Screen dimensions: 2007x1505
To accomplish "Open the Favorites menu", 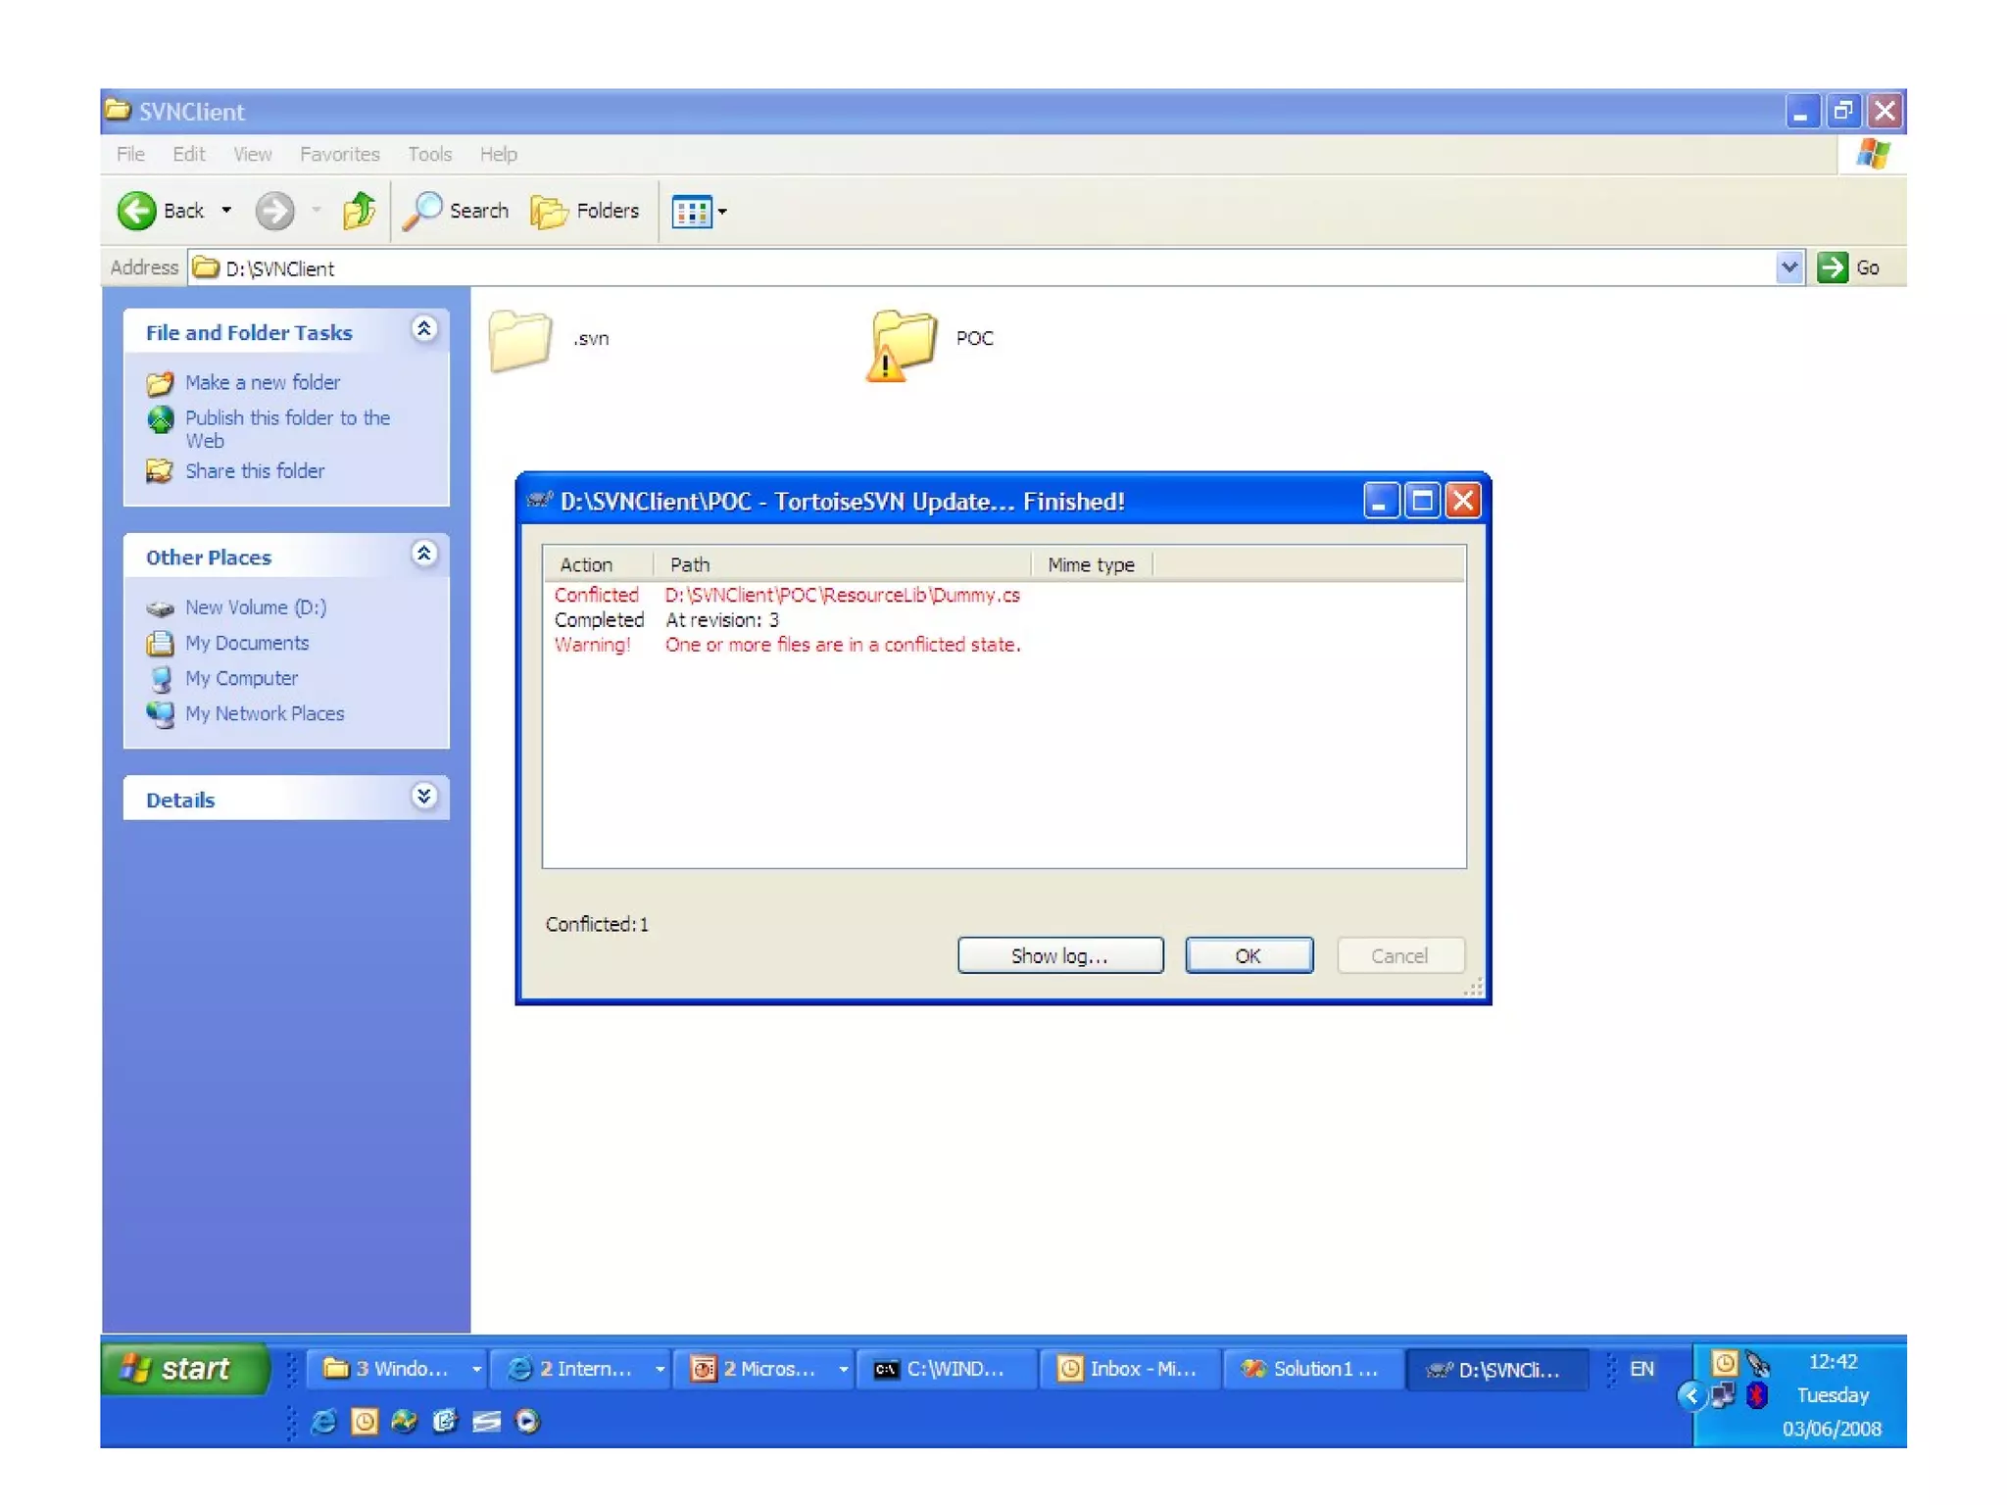I will 339,154.
